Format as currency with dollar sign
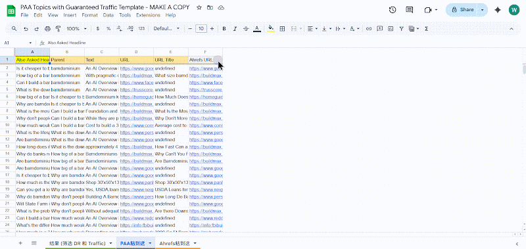 coord(97,29)
